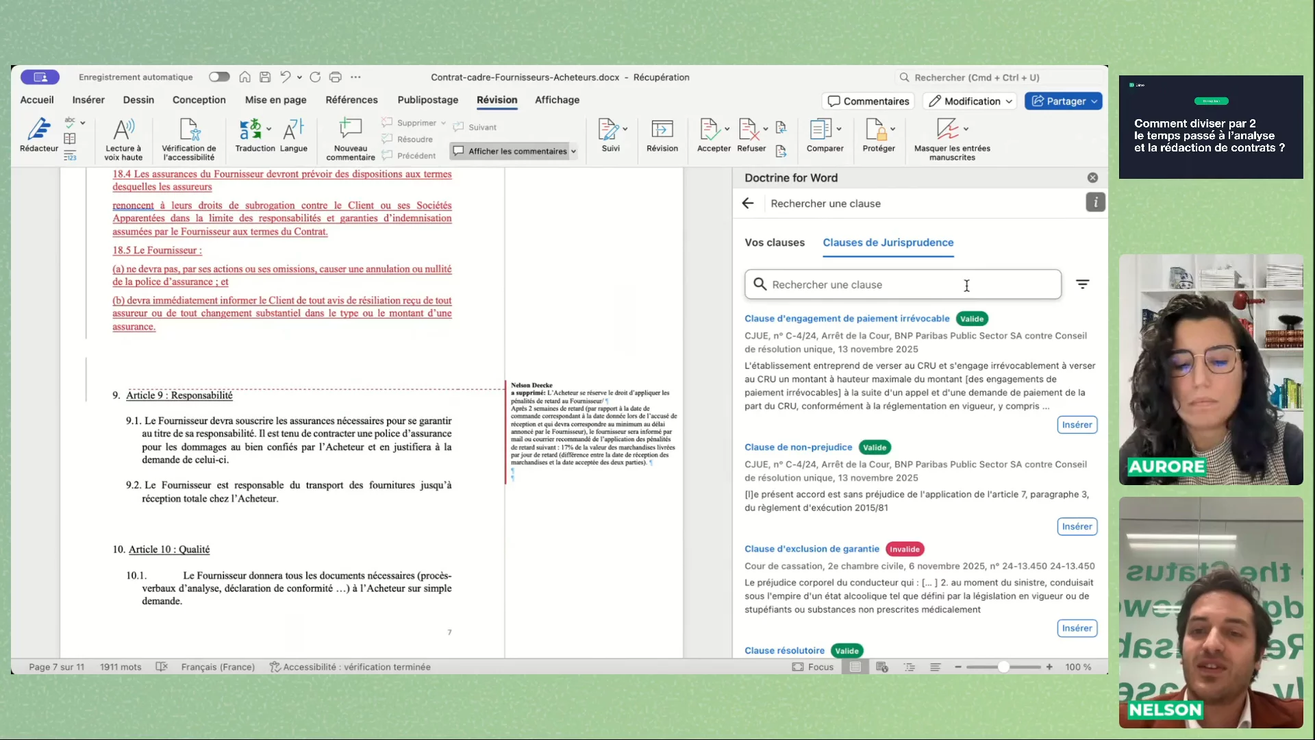Toggle Focus mode in status bar
The image size is (1315, 740).
click(x=813, y=667)
